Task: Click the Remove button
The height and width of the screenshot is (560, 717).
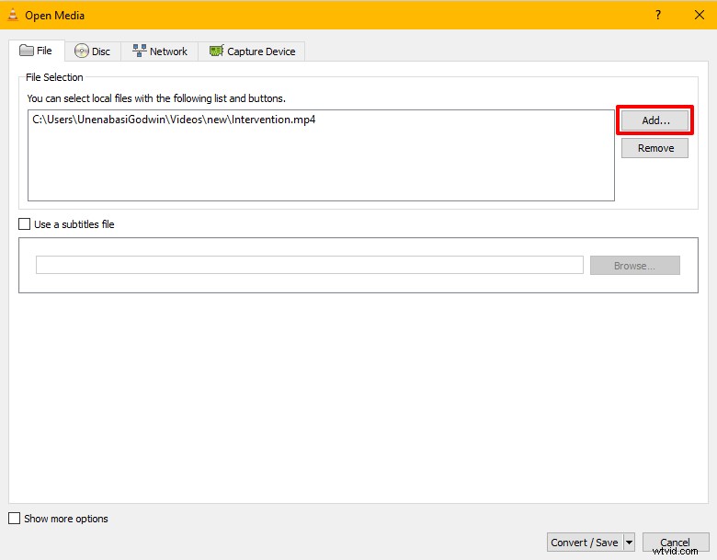Action: [654, 148]
